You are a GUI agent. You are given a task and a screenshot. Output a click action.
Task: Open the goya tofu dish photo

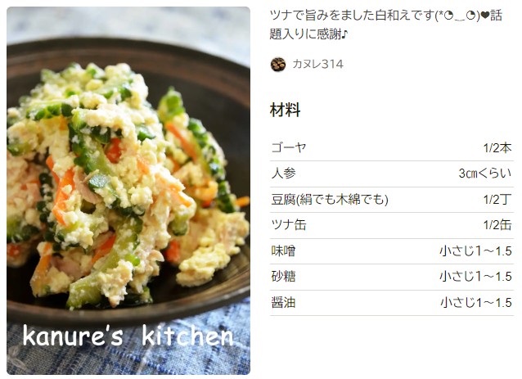click(x=128, y=191)
